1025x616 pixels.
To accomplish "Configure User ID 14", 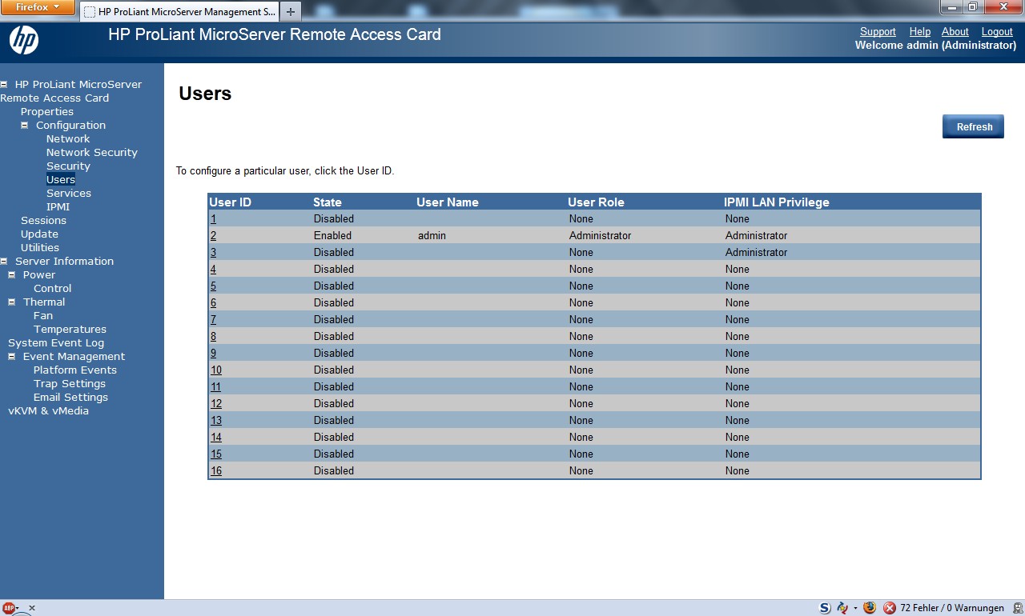I will tap(216, 437).
